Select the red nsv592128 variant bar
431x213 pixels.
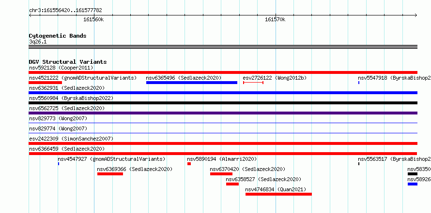tap(223, 72)
